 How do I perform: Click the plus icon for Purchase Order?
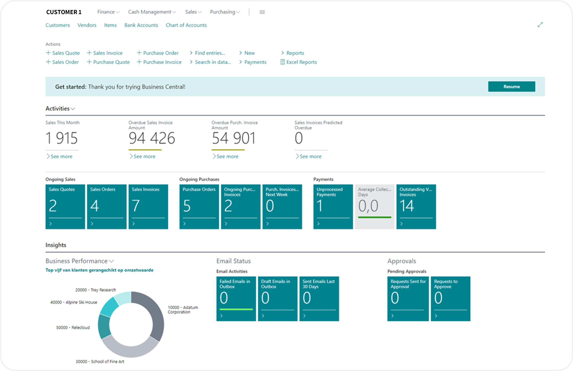(x=139, y=53)
